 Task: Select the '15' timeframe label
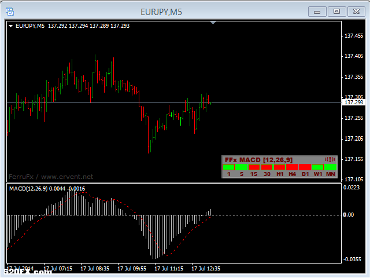point(254,174)
